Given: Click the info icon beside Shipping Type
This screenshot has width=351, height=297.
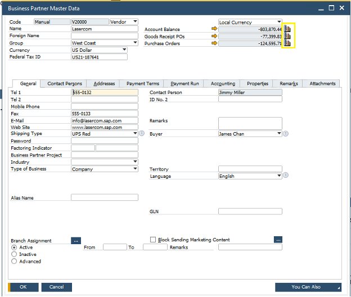Looking at the screenshot, I should [x=142, y=134].
